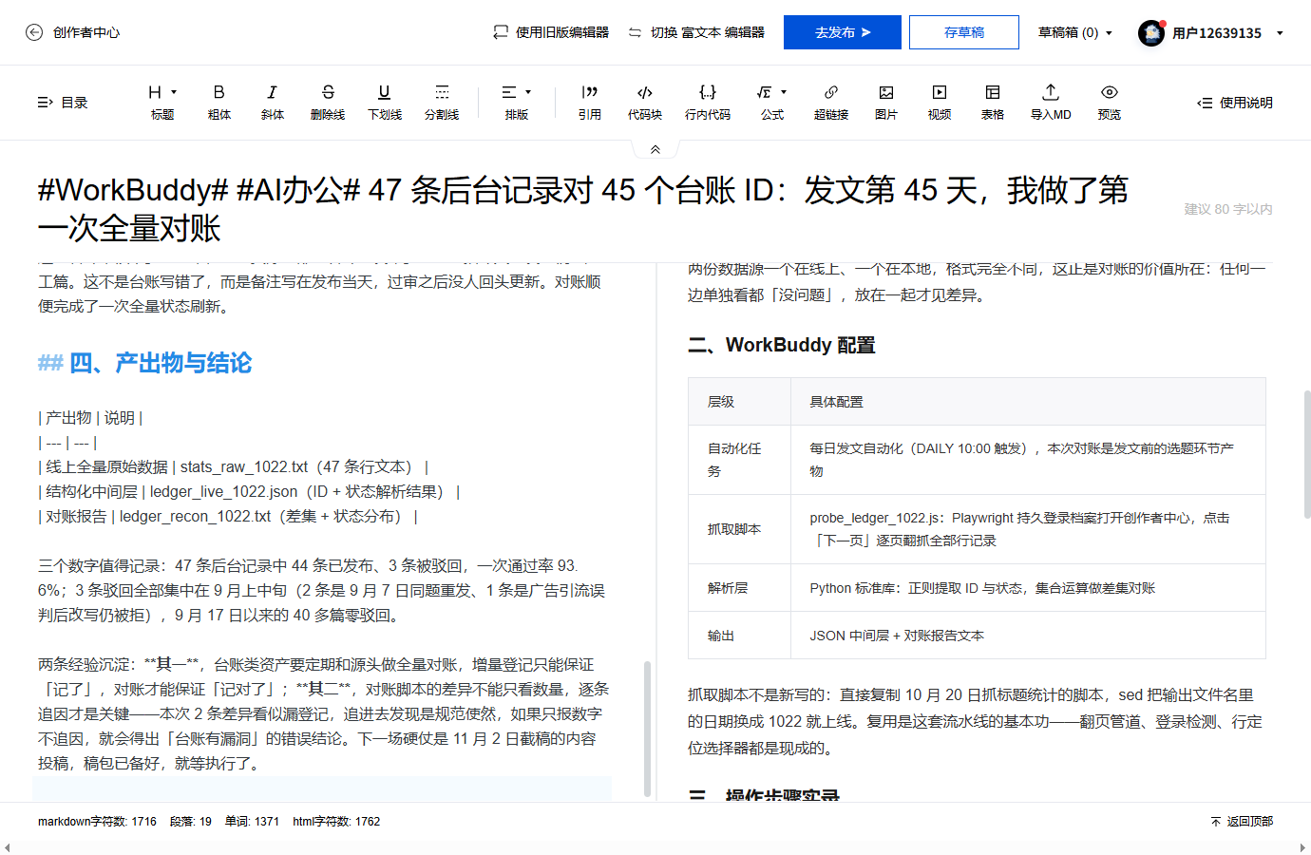Insert a 分割线 divider

442,102
